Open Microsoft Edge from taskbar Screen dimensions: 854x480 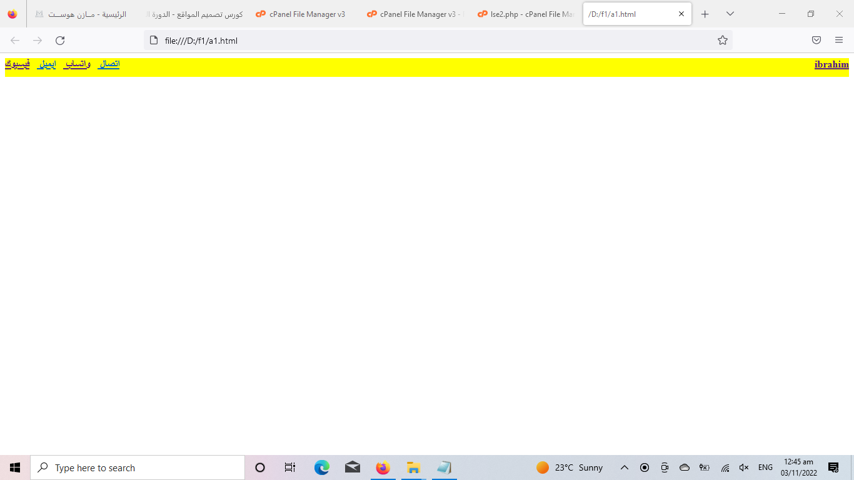pyautogui.click(x=322, y=467)
